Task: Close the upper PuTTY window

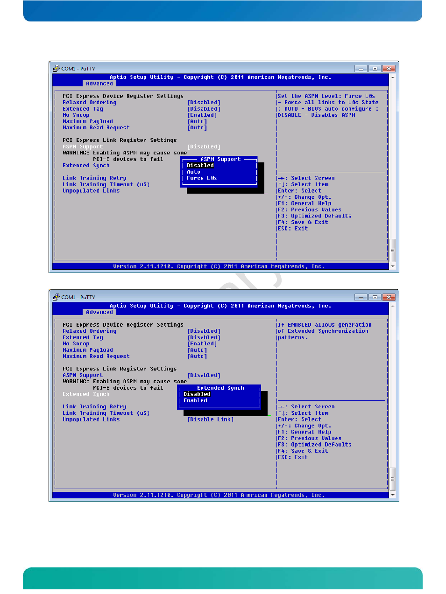Action: pos(389,69)
